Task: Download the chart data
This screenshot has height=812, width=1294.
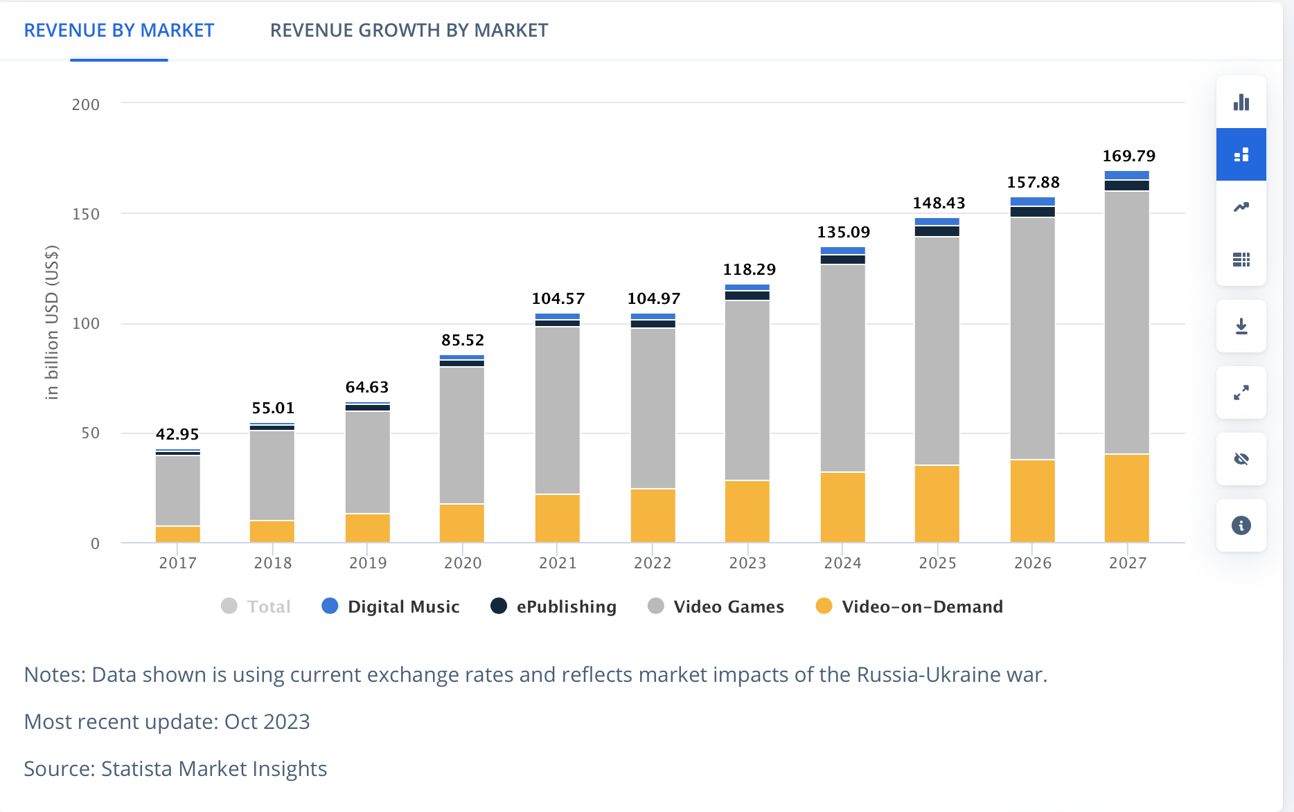Action: click(1241, 325)
